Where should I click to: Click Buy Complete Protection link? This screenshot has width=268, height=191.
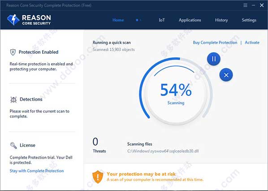tap(215, 43)
